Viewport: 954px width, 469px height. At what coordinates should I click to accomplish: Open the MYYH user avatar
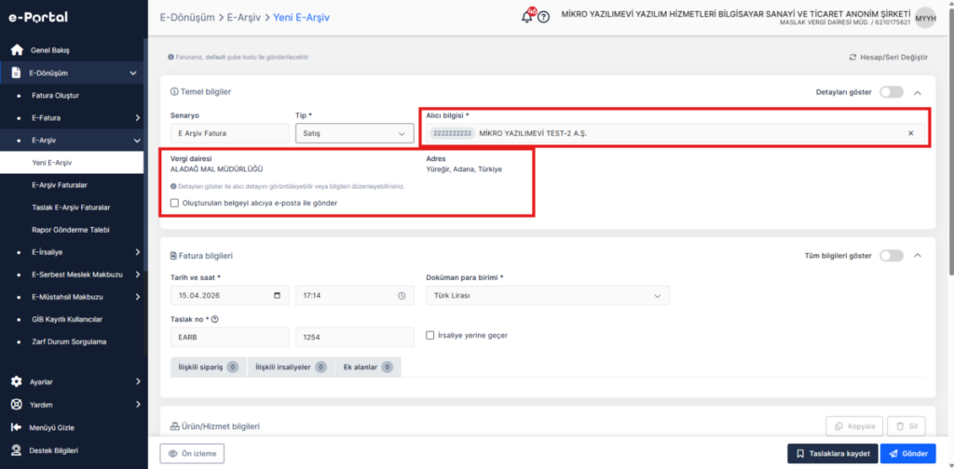pyautogui.click(x=925, y=17)
